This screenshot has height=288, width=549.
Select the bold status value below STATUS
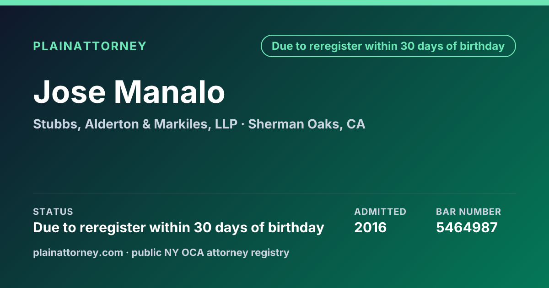coord(178,228)
